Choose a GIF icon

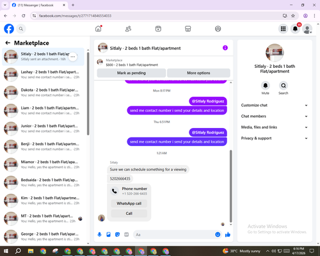point(127,234)
